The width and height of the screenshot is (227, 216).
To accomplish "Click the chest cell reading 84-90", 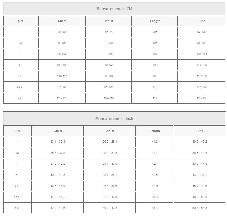I will 62,32.
